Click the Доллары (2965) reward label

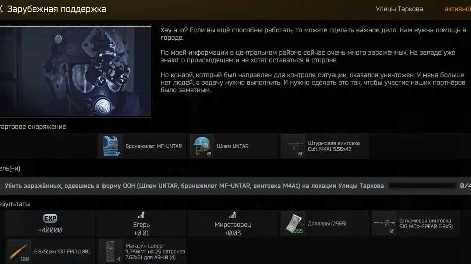pos(327,223)
